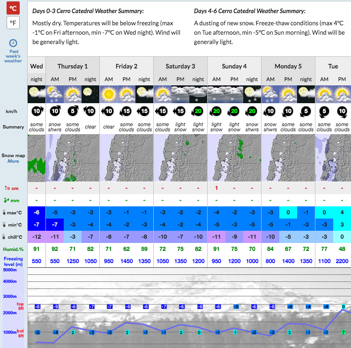Open Monday snow map thumbnail

(288, 158)
